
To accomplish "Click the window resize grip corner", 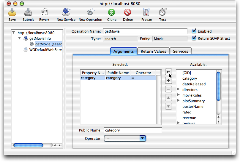I will pyautogui.click(x=233, y=153).
